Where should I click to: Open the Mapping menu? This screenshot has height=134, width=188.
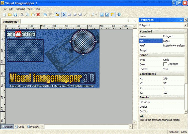point(20,9)
